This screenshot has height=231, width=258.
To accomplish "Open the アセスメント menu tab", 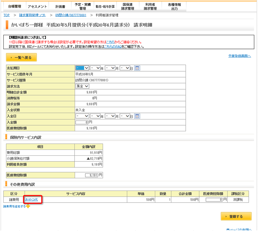I will [37, 6].
